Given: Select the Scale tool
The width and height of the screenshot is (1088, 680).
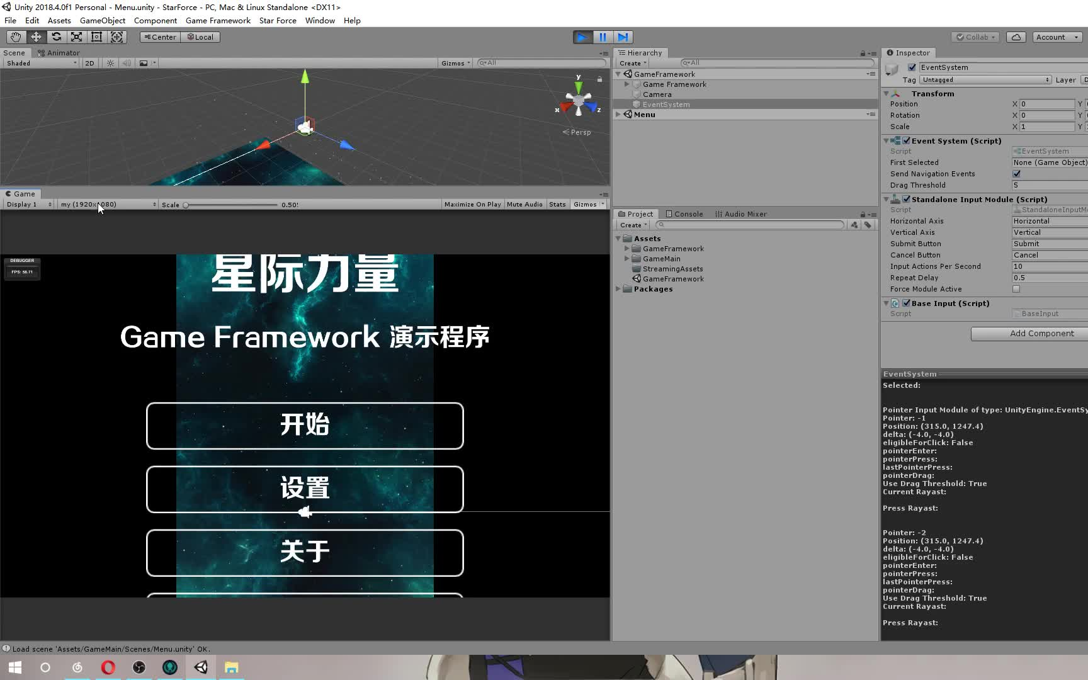Looking at the screenshot, I should (x=76, y=37).
